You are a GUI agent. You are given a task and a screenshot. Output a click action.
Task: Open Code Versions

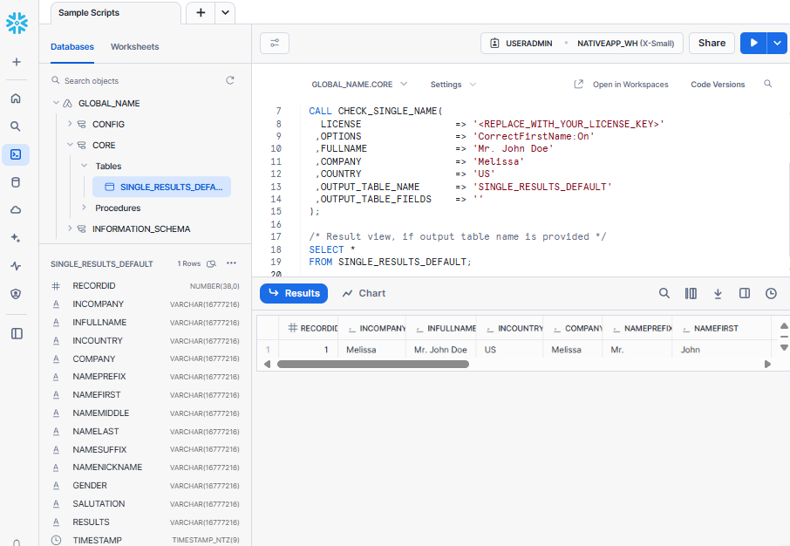718,85
